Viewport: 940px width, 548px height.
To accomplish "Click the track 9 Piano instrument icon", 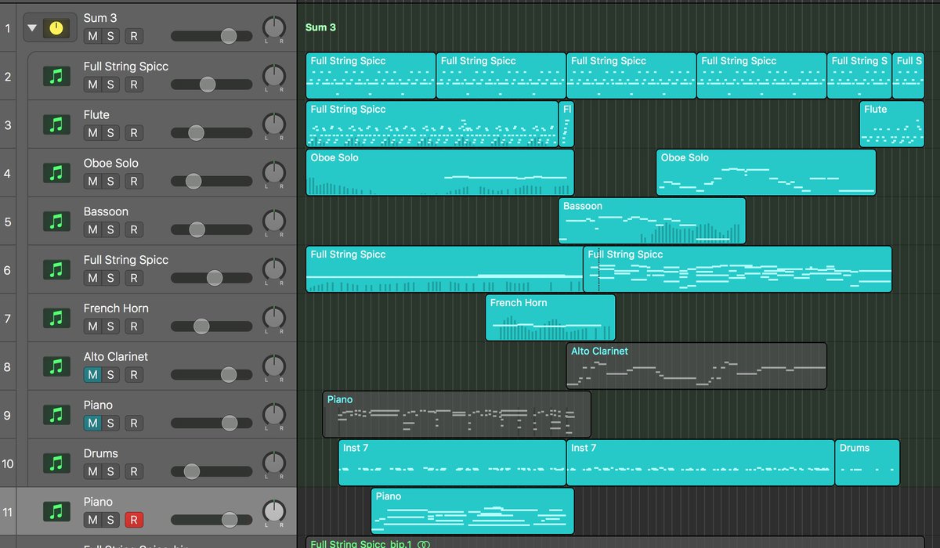I will point(56,415).
